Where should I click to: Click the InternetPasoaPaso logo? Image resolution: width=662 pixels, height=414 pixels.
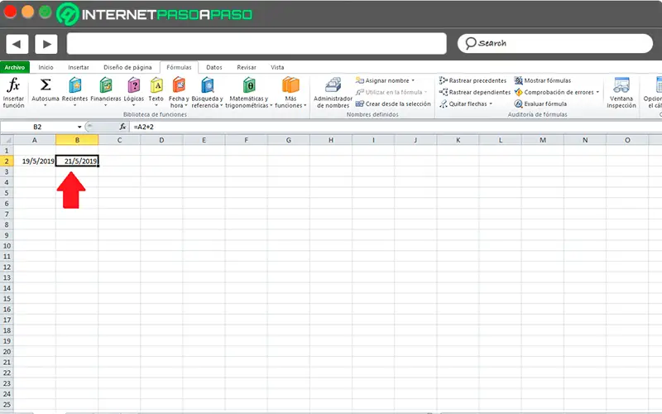(x=155, y=14)
